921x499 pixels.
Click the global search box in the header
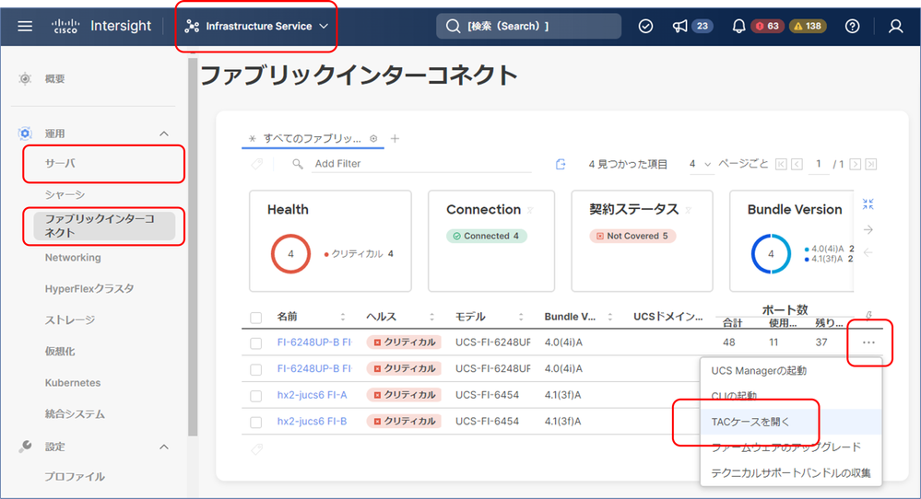tap(528, 27)
